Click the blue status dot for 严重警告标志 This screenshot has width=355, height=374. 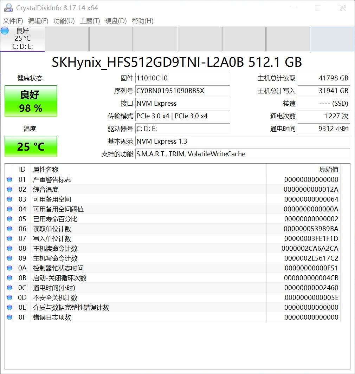coord(9,179)
